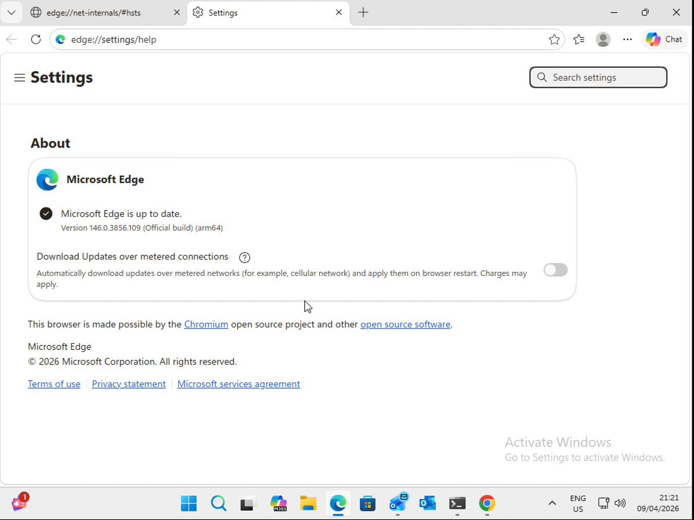Show hidden system tray icons
The height and width of the screenshot is (520, 694).
552,504
